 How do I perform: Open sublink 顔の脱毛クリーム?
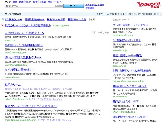click(42, 89)
